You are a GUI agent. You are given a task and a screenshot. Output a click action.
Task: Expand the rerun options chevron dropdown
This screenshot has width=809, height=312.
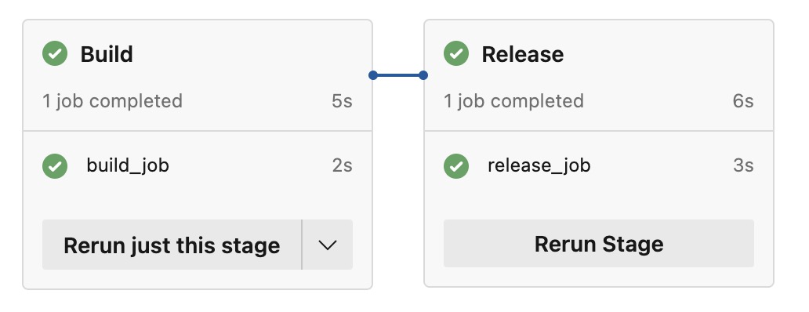pyautogui.click(x=328, y=245)
